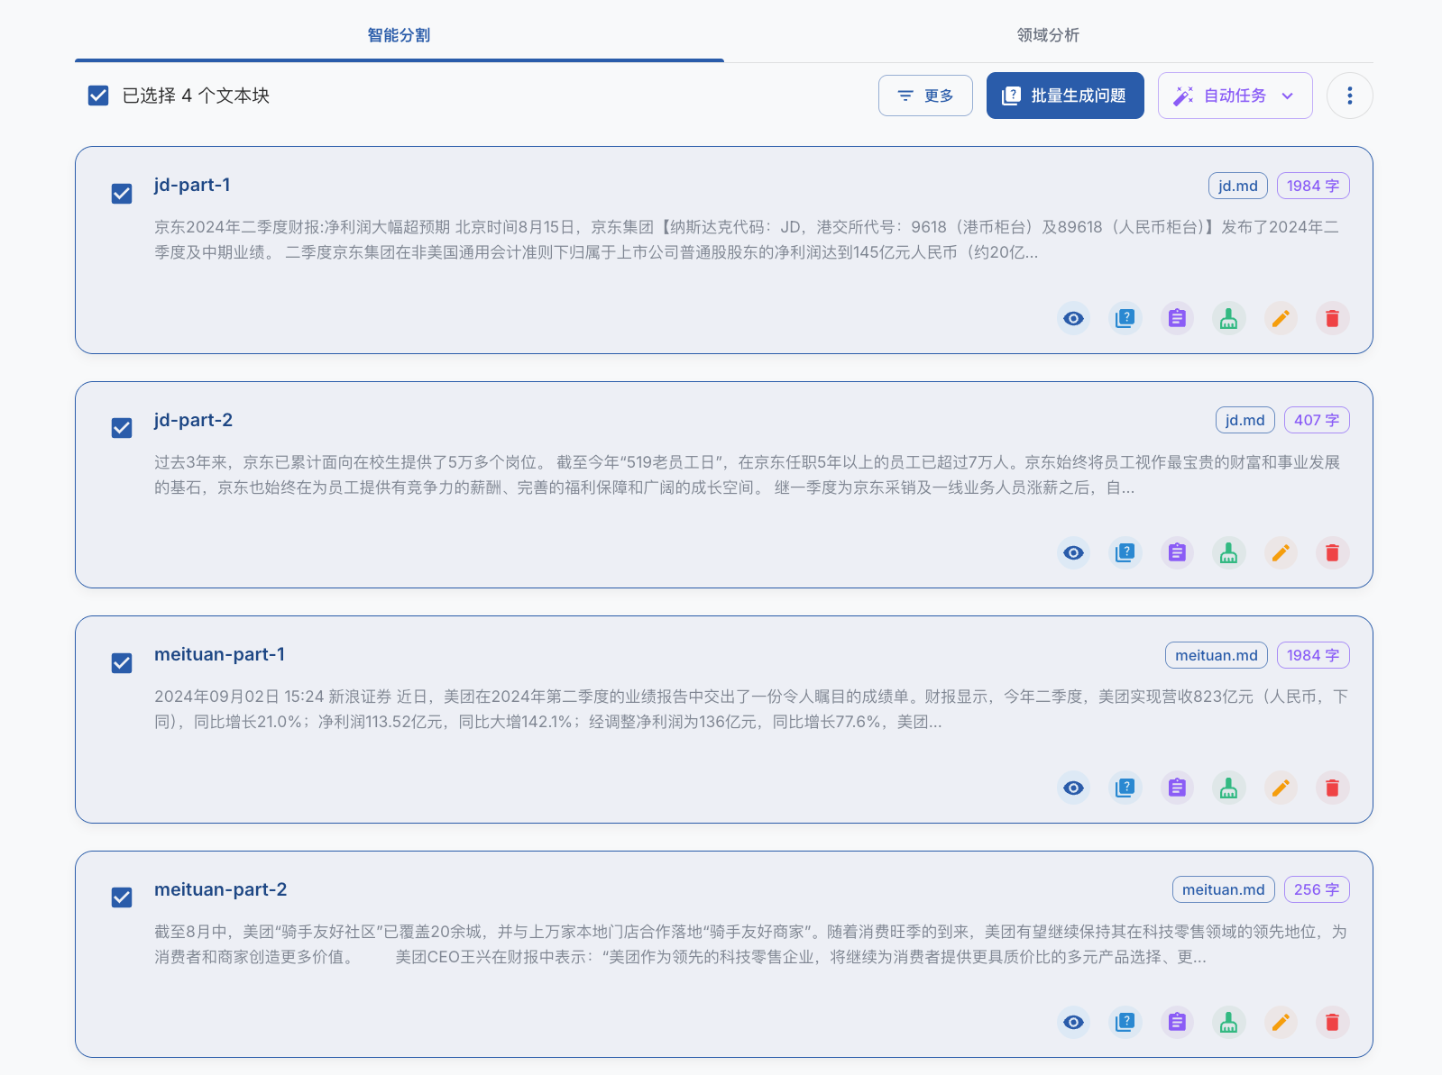Image resolution: width=1442 pixels, height=1075 pixels.
Task: Select the 智能分割 tab
Action: tap(399, 35)
